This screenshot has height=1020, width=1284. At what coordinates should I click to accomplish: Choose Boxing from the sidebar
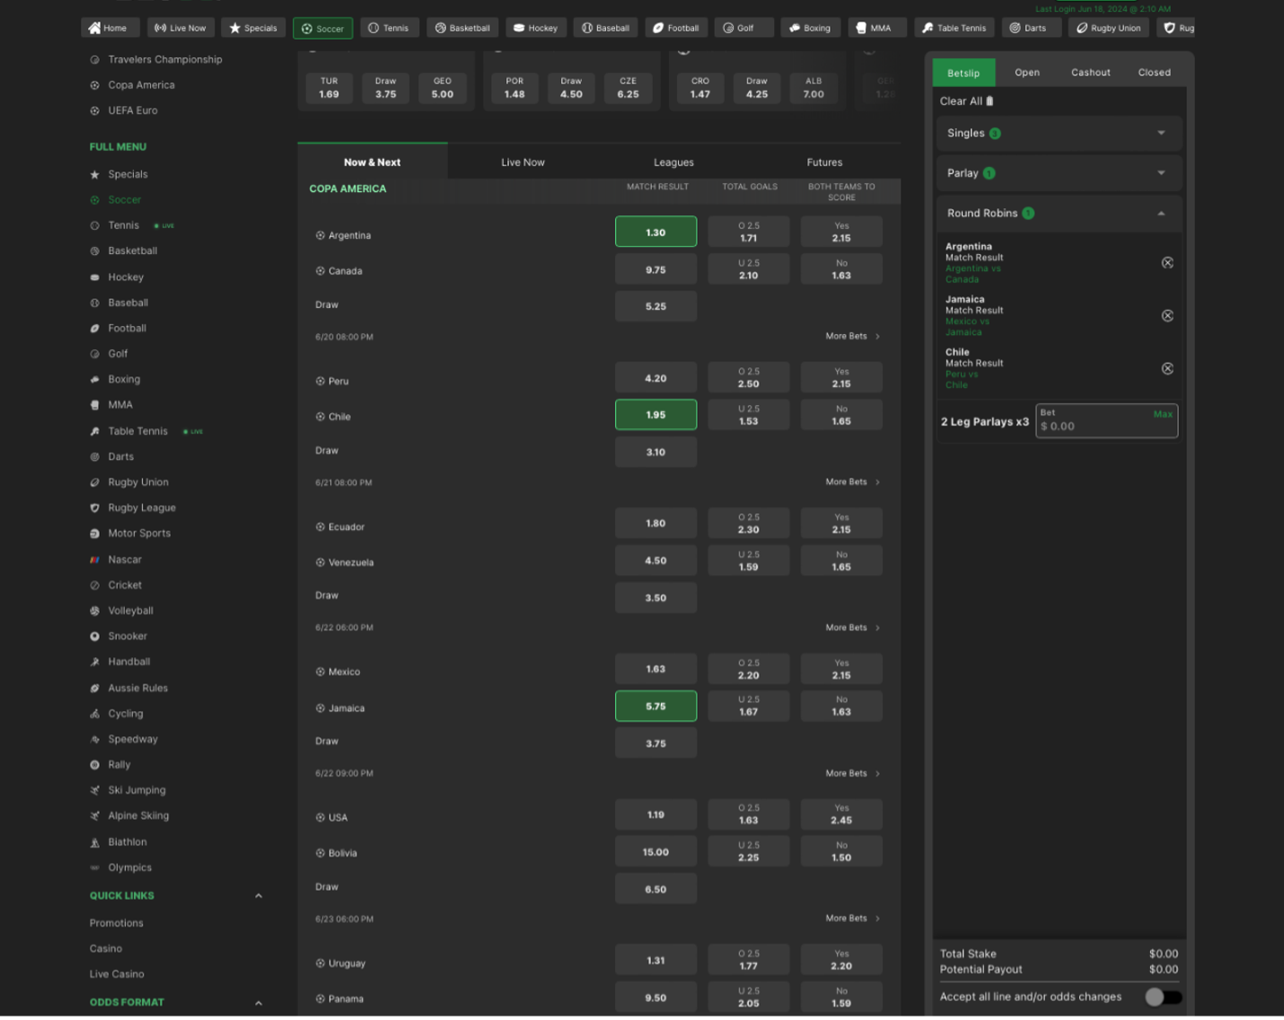(124, 379)
